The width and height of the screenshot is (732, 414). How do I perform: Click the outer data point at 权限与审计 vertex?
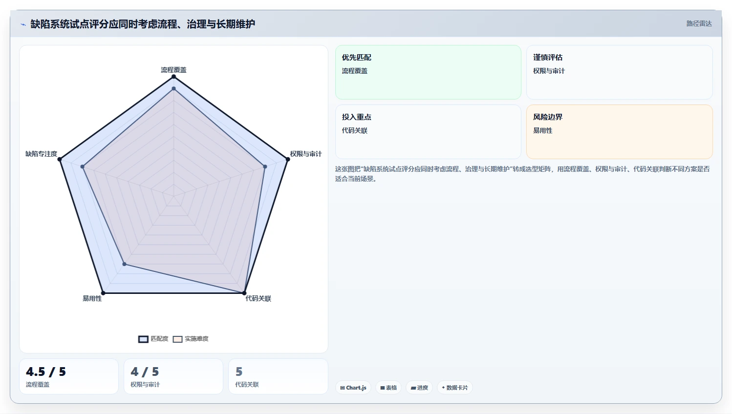(x=287, y=159)
